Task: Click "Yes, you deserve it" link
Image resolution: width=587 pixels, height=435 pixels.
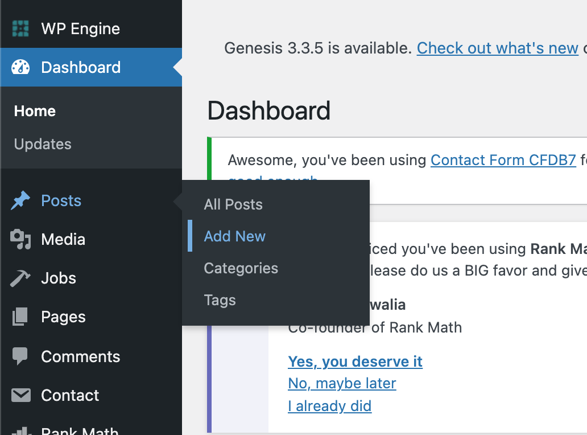Action: 355,362
